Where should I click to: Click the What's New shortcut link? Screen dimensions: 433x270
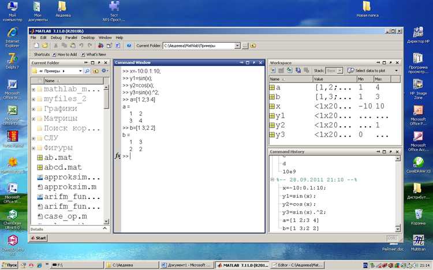point(96,54)
